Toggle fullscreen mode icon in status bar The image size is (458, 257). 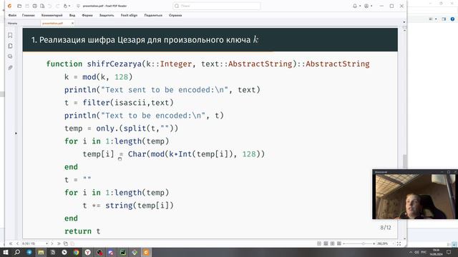[x=399, y=243]
